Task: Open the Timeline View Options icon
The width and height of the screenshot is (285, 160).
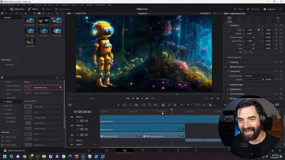Action: coord(70,105)
